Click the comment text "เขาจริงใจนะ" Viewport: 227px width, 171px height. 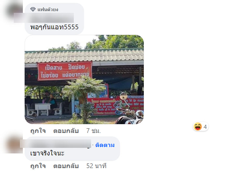tap(47, 153)
